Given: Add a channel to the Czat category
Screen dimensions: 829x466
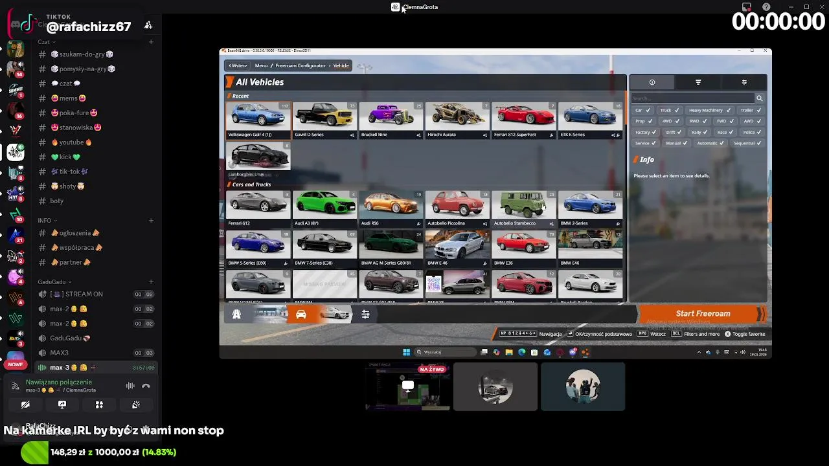Looking at the screenshot, I should click(151, 42).
